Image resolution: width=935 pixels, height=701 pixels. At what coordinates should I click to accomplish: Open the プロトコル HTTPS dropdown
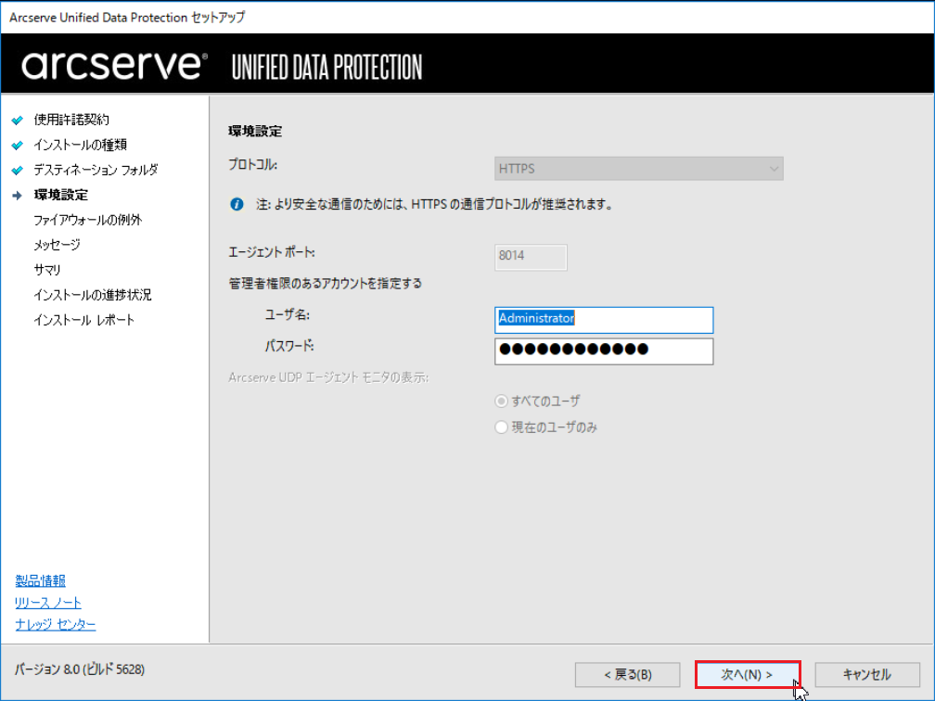click(638, 169)
